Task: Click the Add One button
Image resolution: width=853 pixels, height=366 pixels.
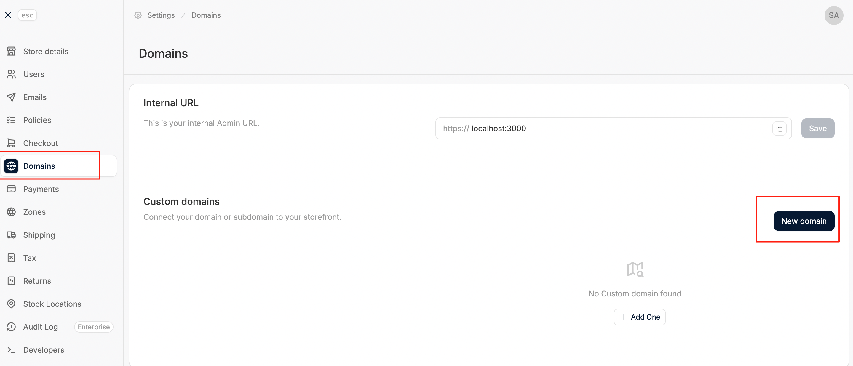Action: tap(639, 317)
